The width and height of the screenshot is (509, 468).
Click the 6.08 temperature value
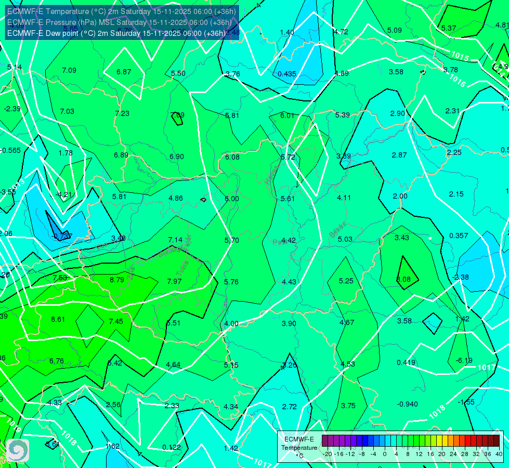pyautogui.click(x=232, y=157)
